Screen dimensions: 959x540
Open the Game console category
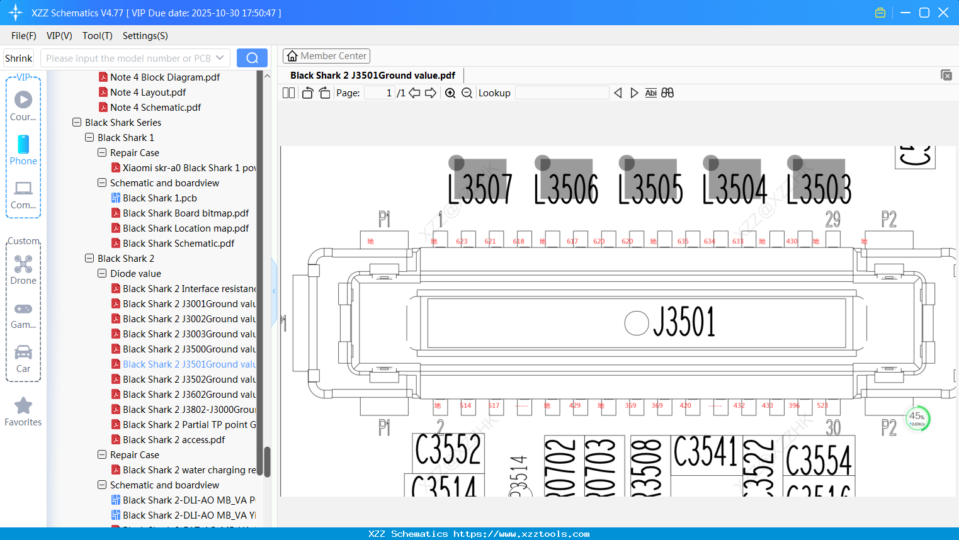coord(23,315)
